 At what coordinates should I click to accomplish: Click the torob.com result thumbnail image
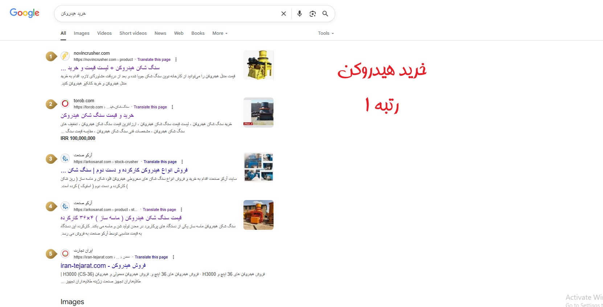pos(258,112)
